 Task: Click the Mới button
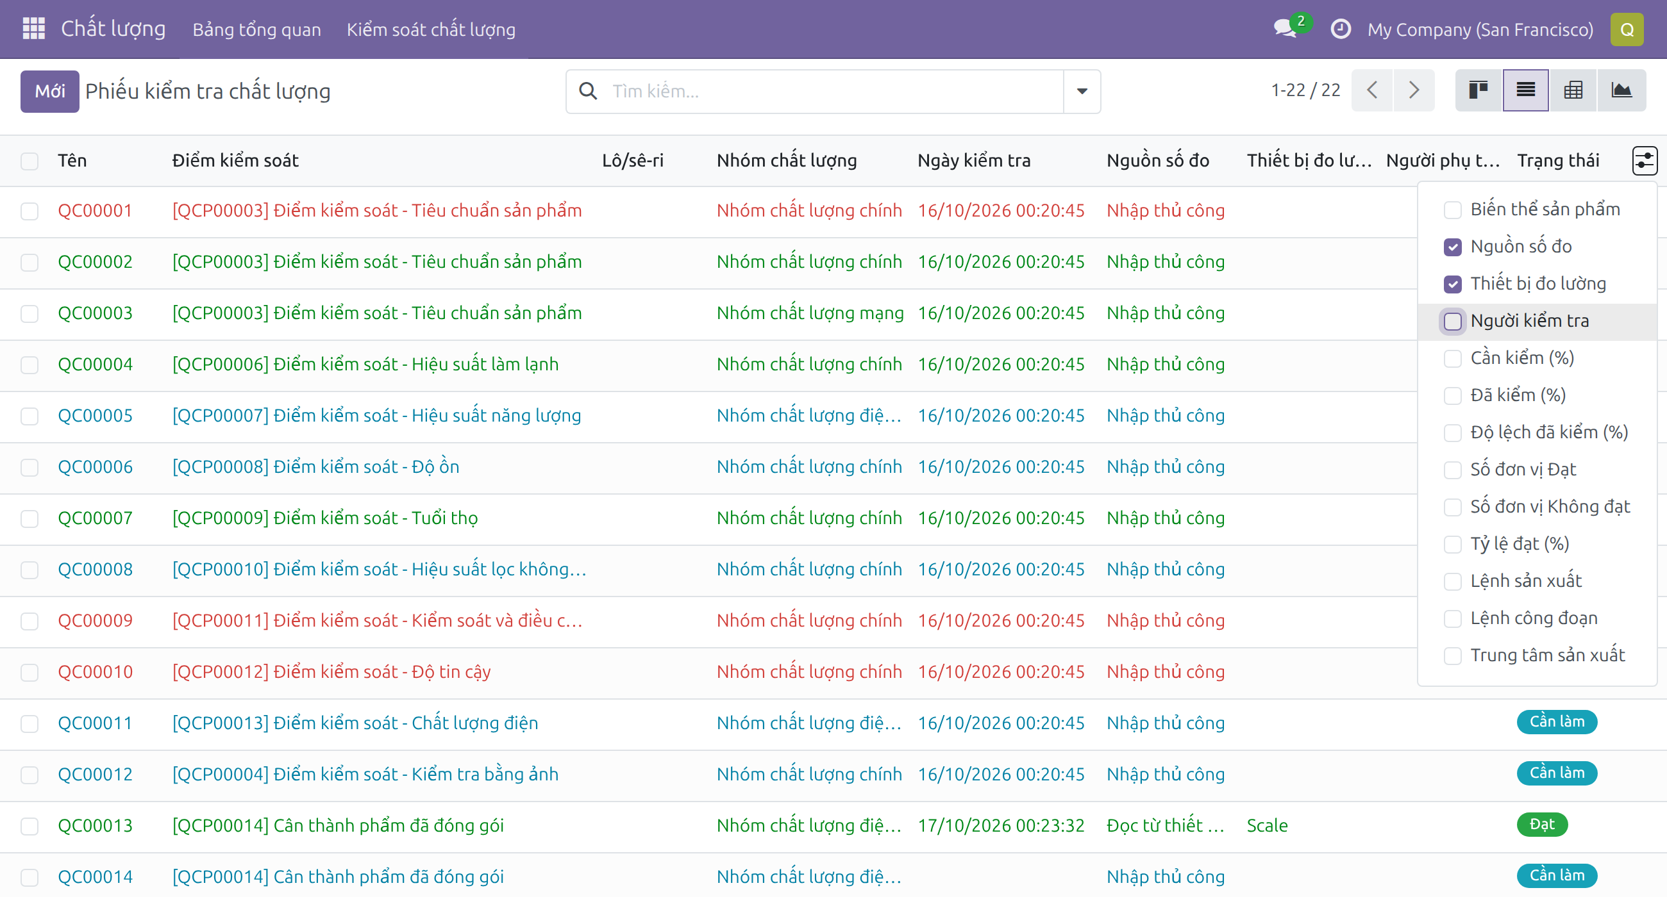[x=50, y=91]
